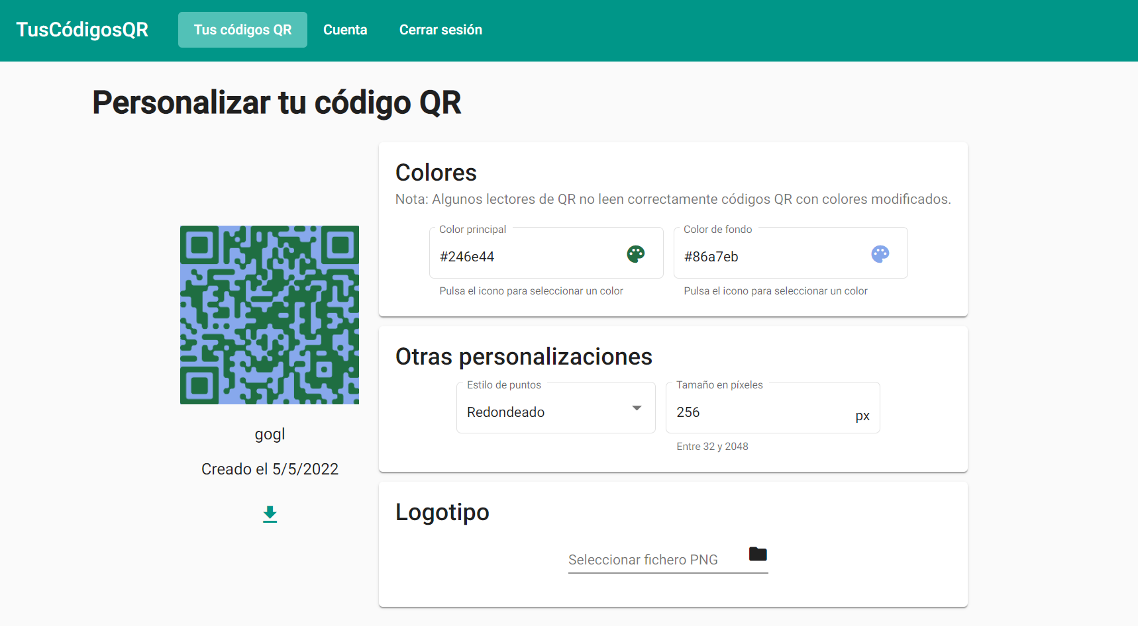Go to the Tus códigos QR tab
The width and height of the screenshot is (1138, 626).
click(x=242, y=30)
